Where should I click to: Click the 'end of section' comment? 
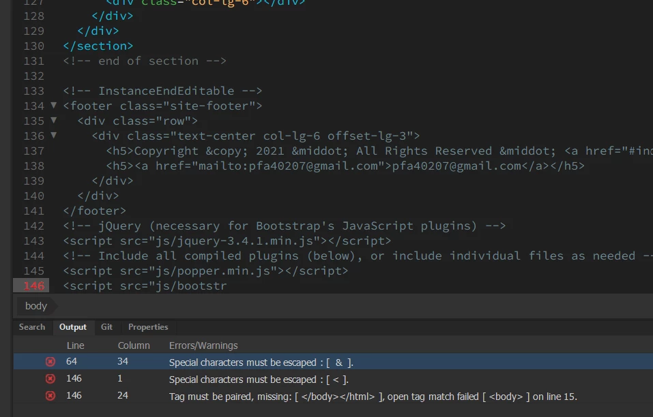coord(145,61)
